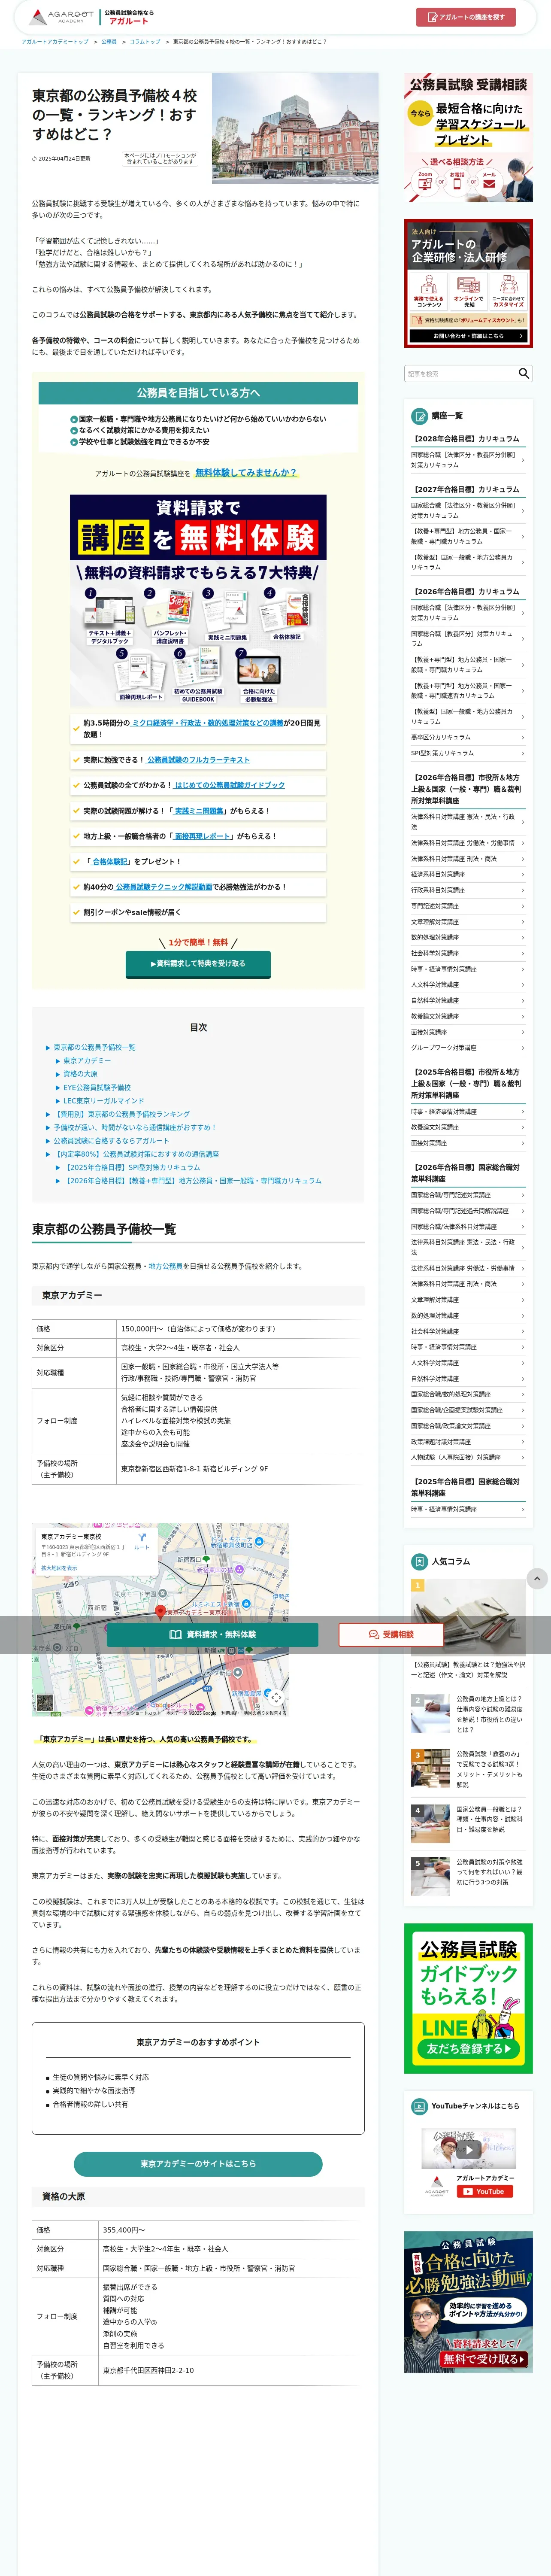Click breadcrumb 公務員
The width and height of the screenshot is (551, 2576).
click(109, 42)
